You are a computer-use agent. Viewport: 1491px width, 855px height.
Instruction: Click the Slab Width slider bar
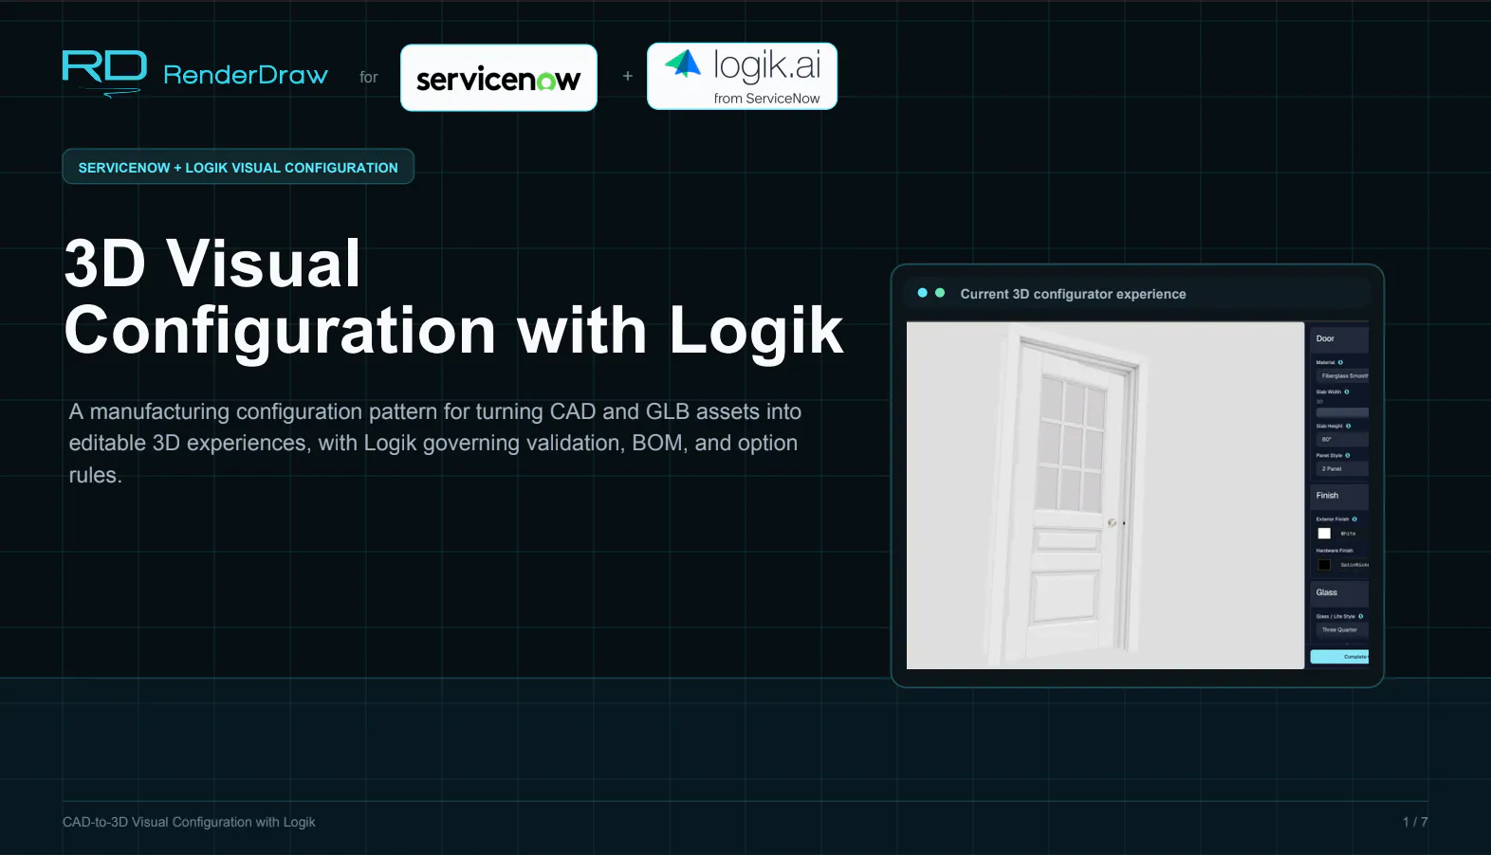pos(1342,412)
